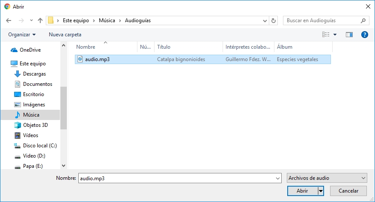Click the sidebar vertical scrollbar
Screen dimensions: 375x202
point(64,107)
